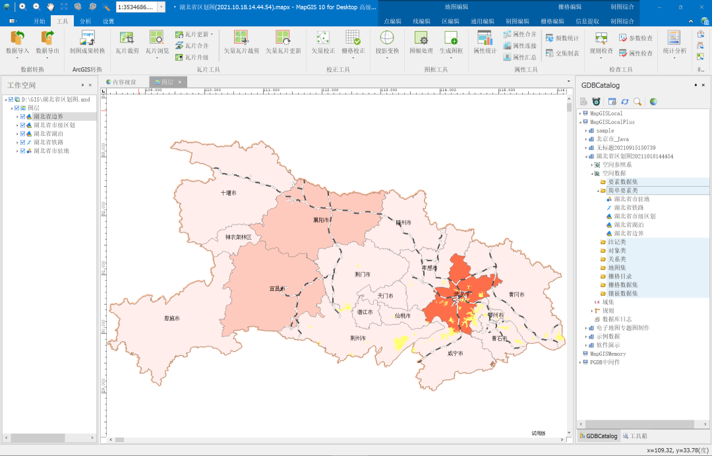Switch to the 开始 ribbon tab
Viewport: 712px width, 456px height.
[x=40, y=21]
